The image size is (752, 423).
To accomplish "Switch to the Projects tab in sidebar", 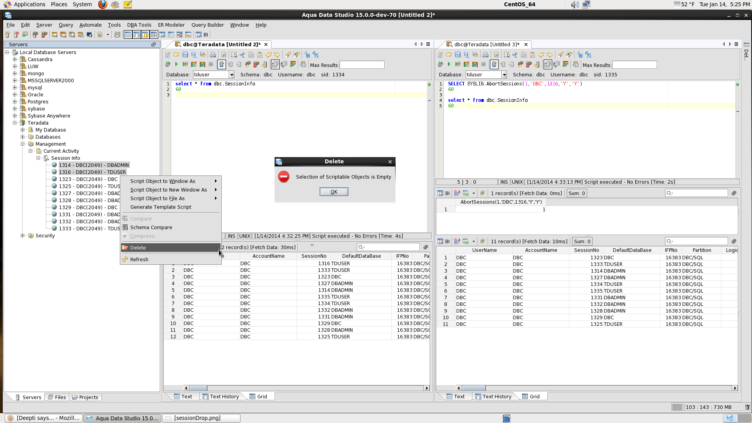I will [85, 397].
